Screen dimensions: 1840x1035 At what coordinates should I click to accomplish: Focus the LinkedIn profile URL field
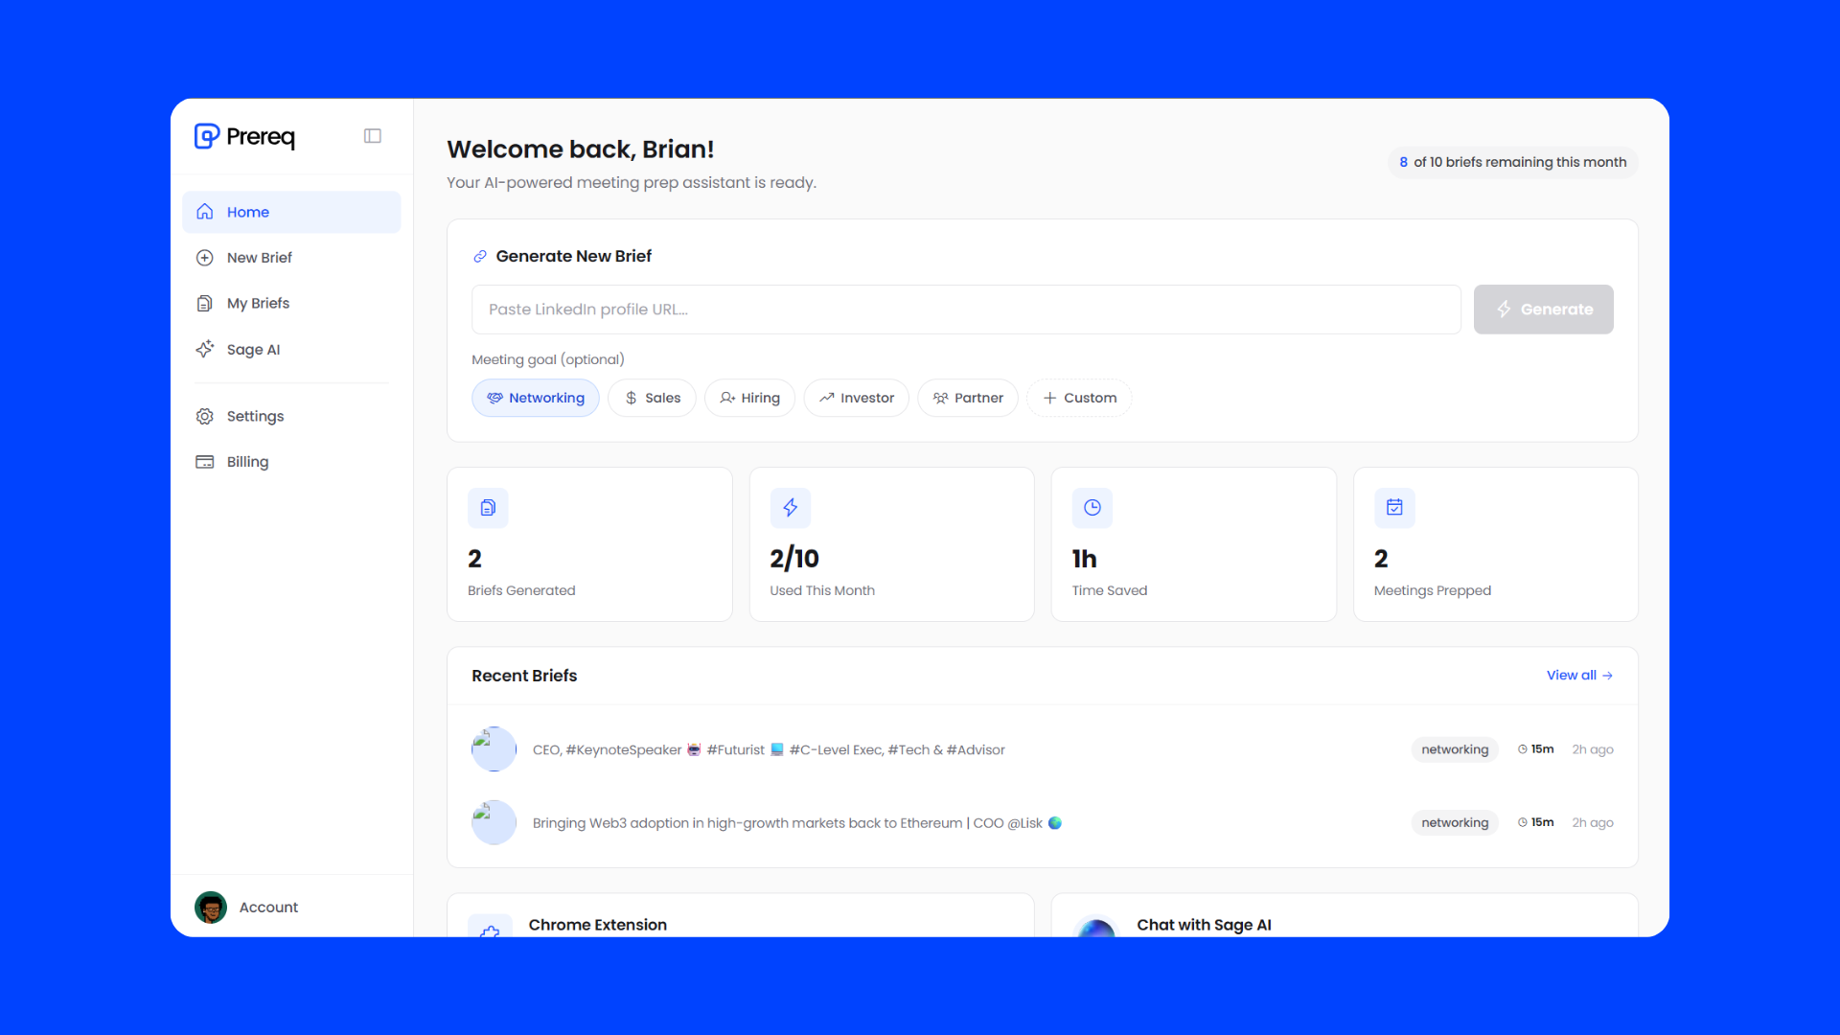point(965,310)
